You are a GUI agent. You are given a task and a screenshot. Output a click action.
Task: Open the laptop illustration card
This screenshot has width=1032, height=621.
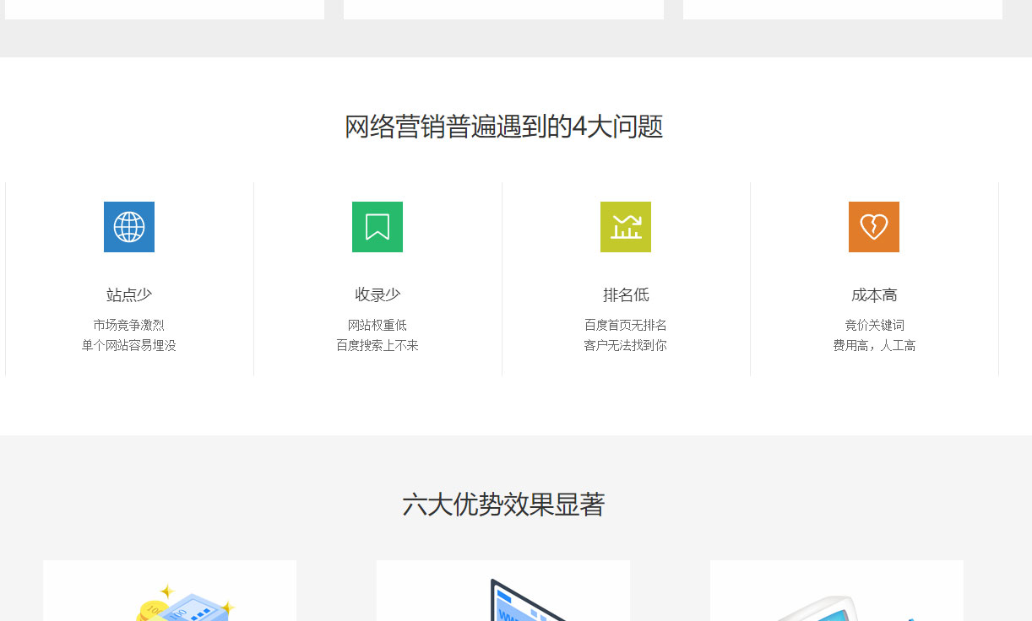coord(503,591)
